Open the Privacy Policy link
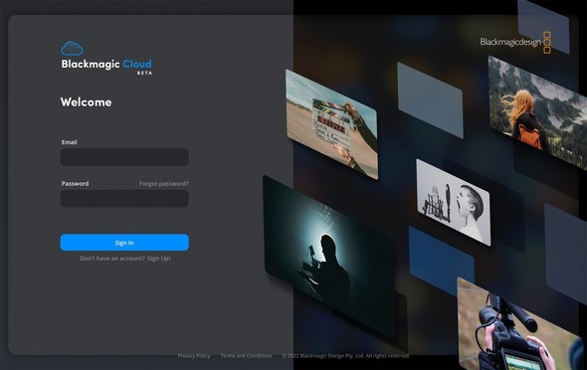587x370 pixels. click(194, 356)
